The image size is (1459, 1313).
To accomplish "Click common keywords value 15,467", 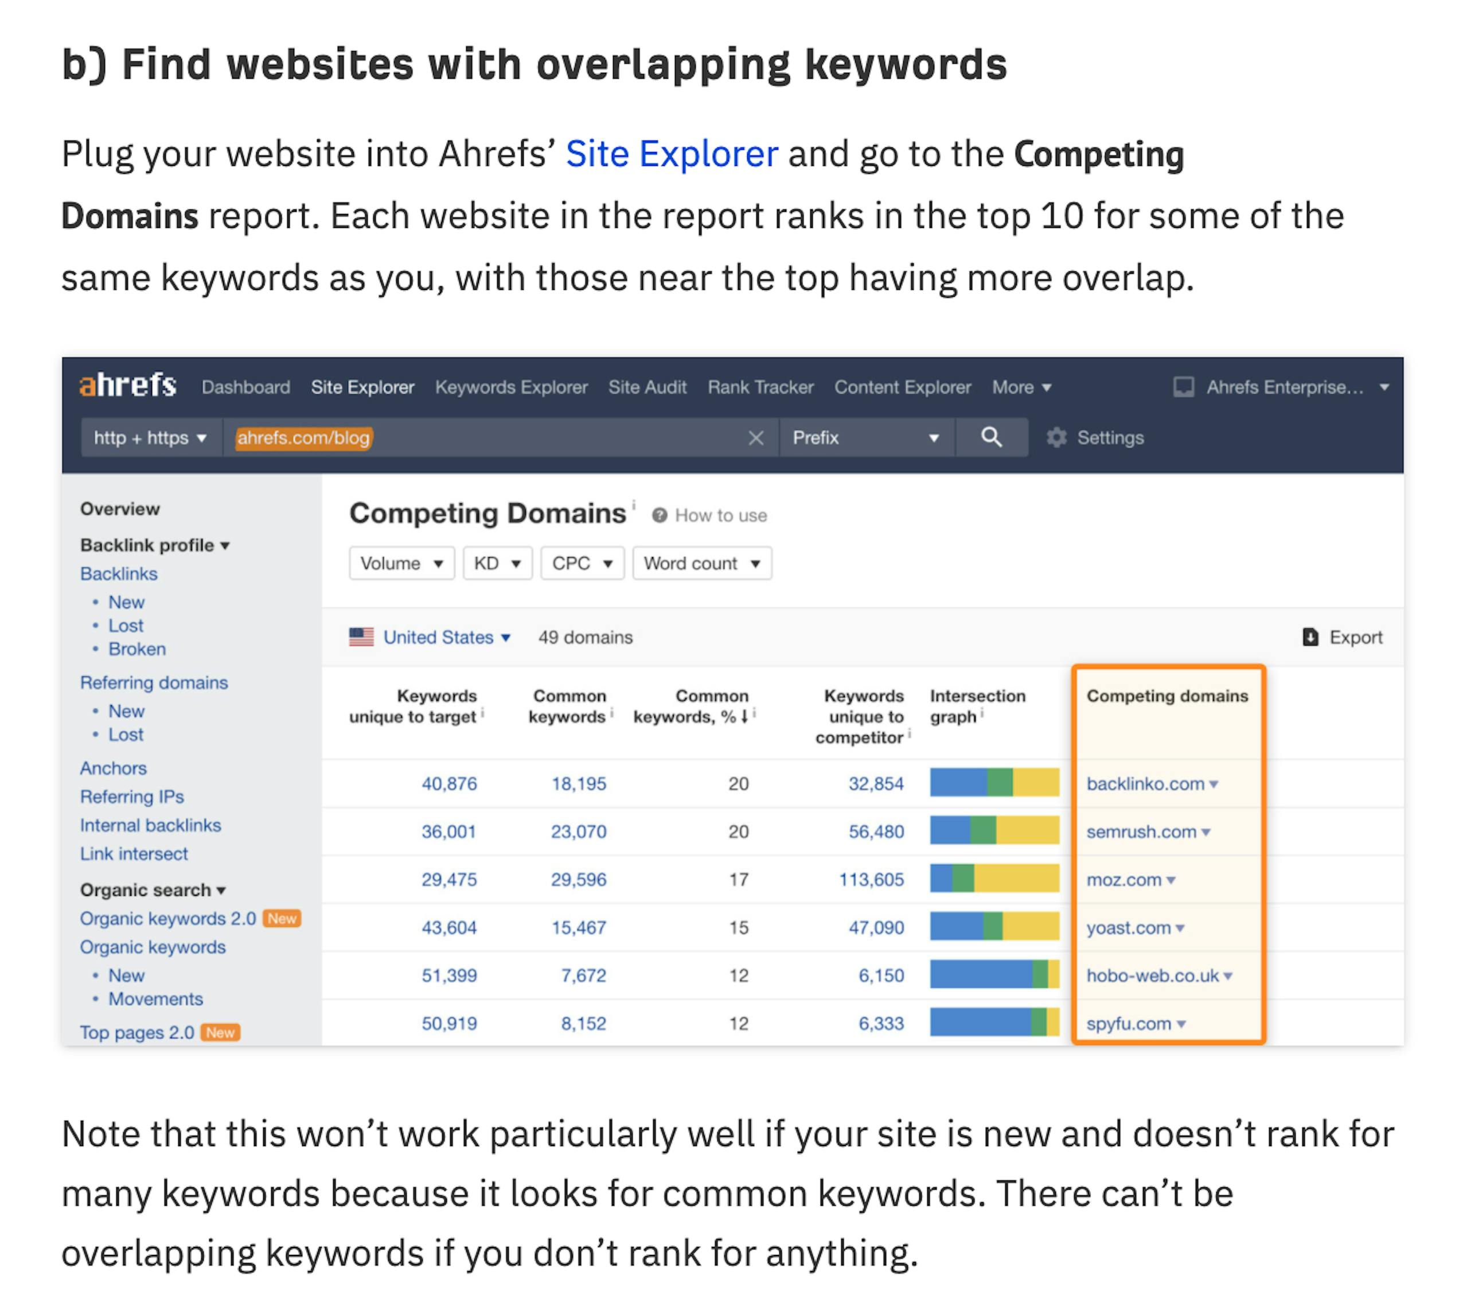I will (579, 928).
